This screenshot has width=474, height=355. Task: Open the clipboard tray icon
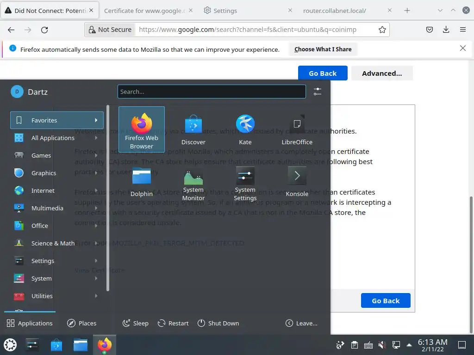click(355, 345)
